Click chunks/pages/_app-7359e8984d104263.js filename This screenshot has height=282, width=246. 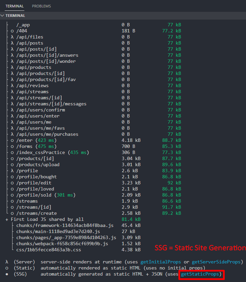[x=66, y=237]
